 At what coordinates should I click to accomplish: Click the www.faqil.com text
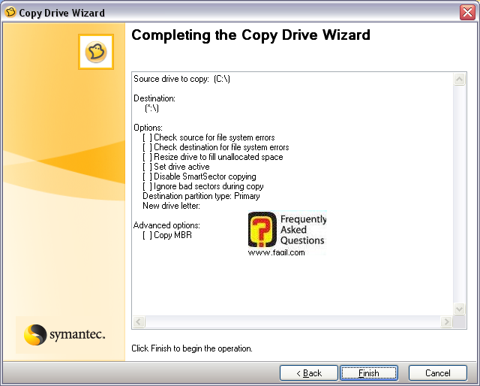[x=277, y=253]
